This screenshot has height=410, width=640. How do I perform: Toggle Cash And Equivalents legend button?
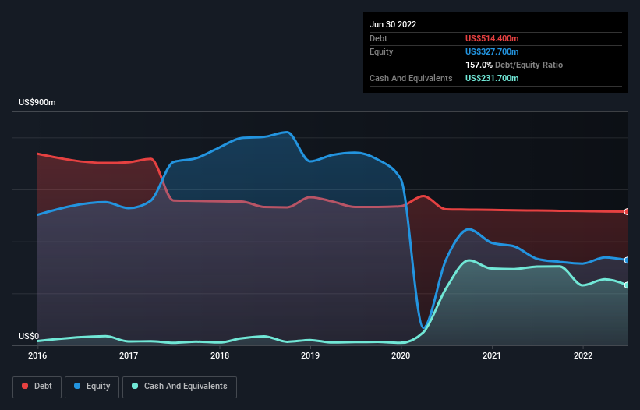click(x=179, y=387)
